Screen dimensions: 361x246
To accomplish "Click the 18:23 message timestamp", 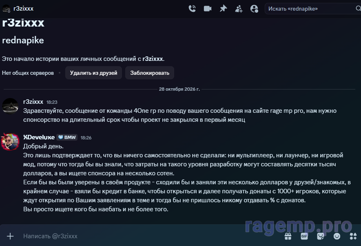I will coord(52,102).
